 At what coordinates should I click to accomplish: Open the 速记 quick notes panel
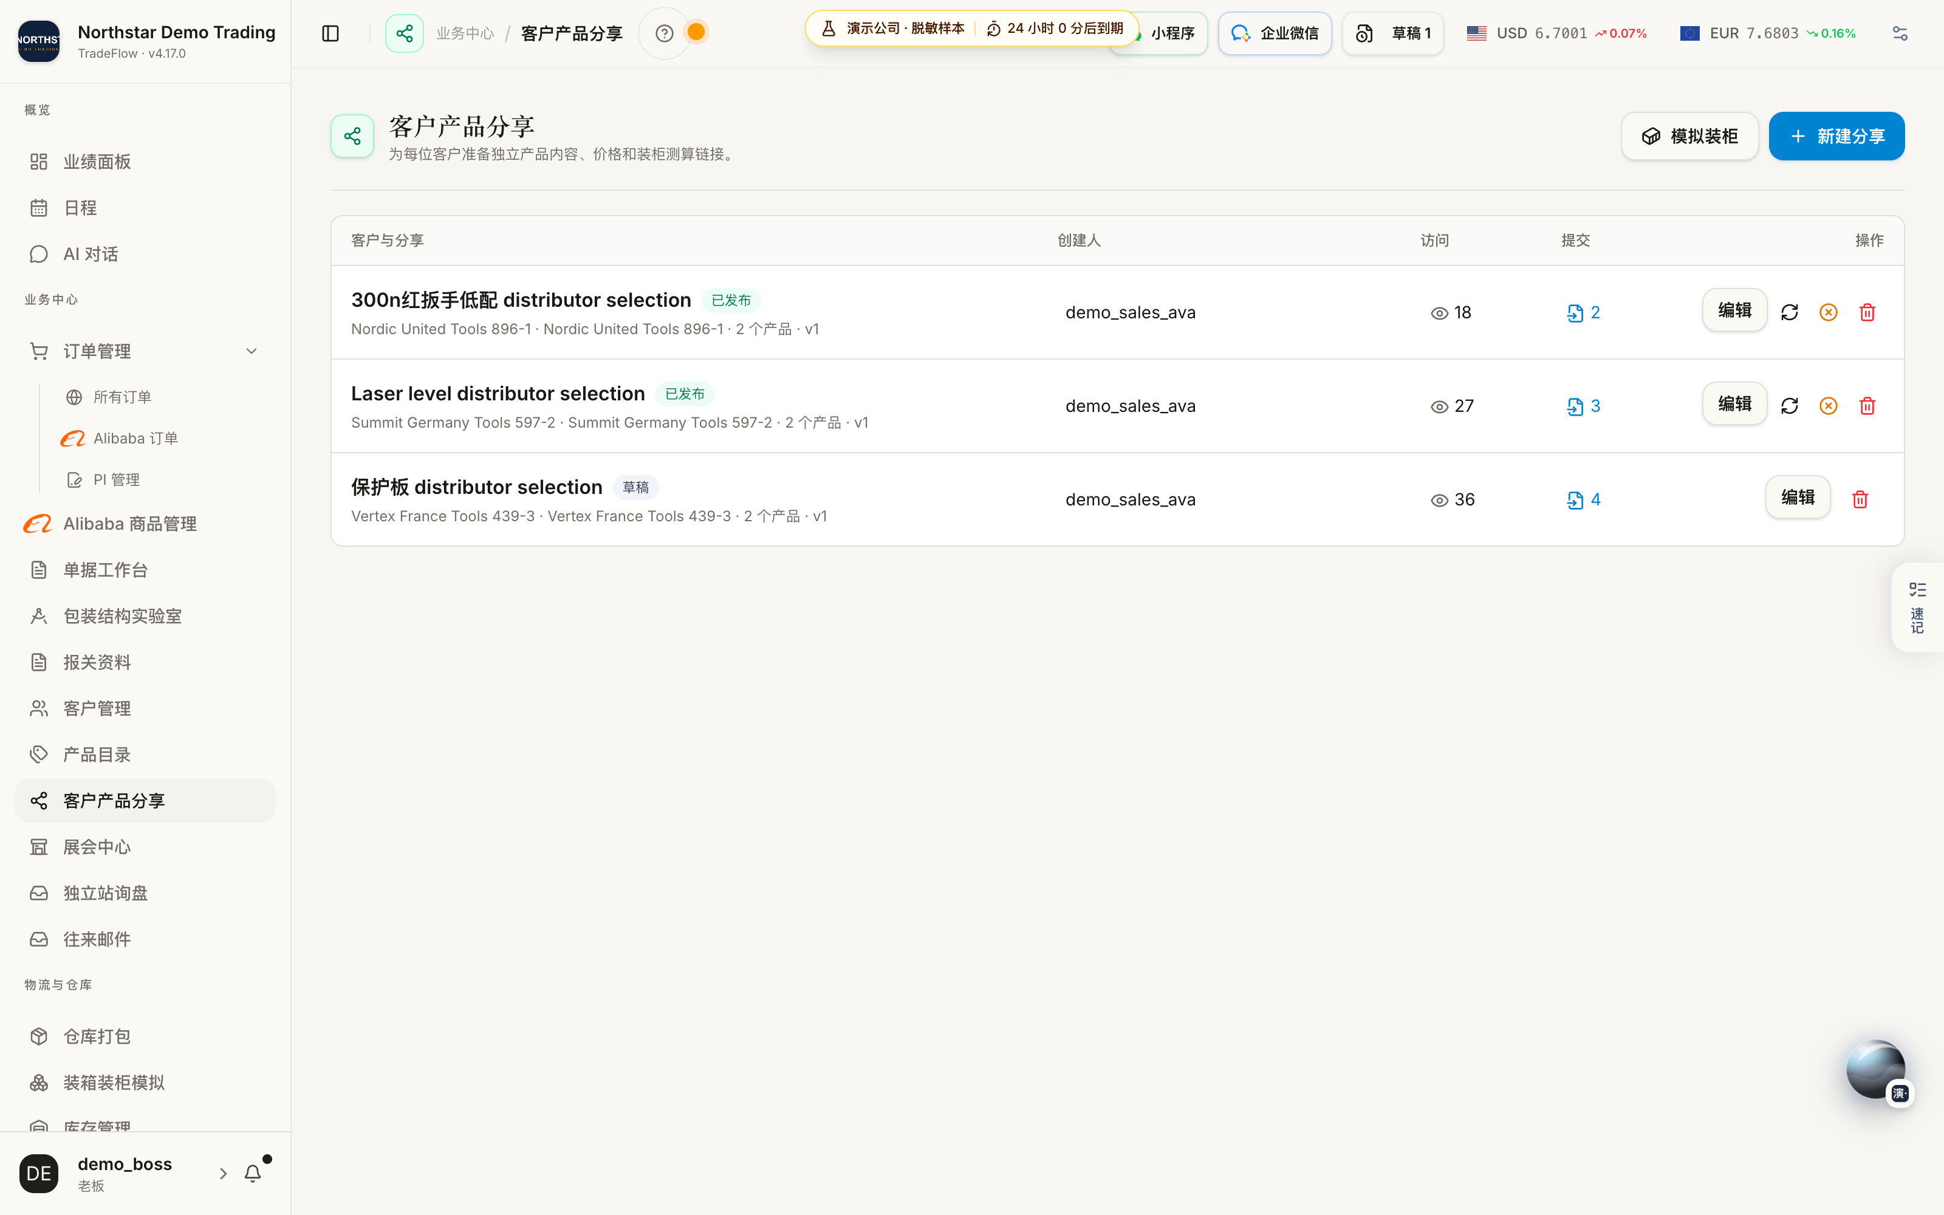coord(1917,607)
